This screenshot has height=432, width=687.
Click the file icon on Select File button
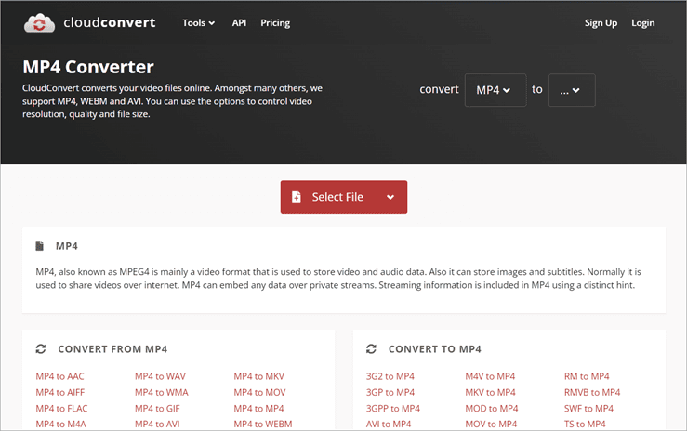297,197
